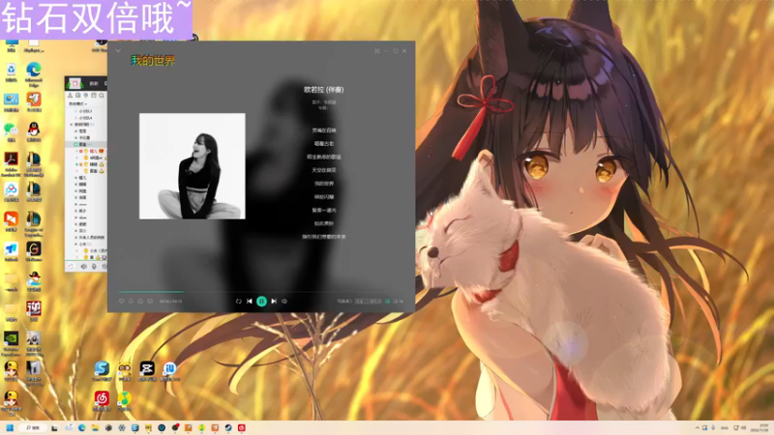Click the album cover image

tap(192, 166)
